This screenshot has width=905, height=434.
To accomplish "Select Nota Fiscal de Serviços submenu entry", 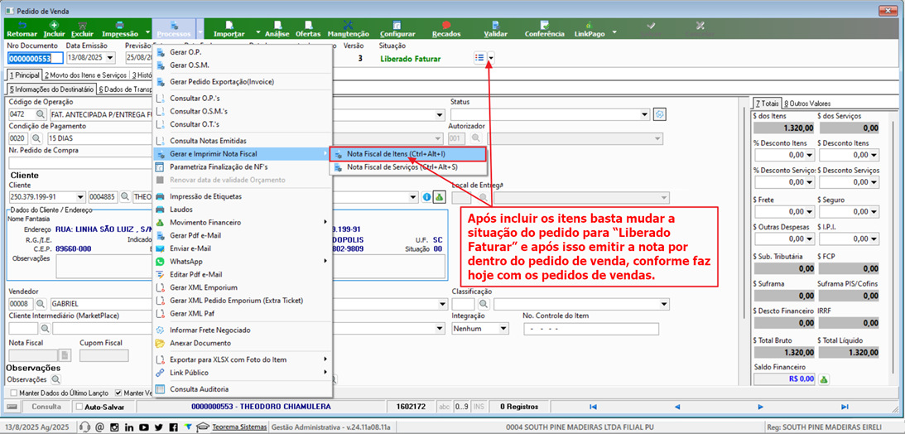I will 407,167.
